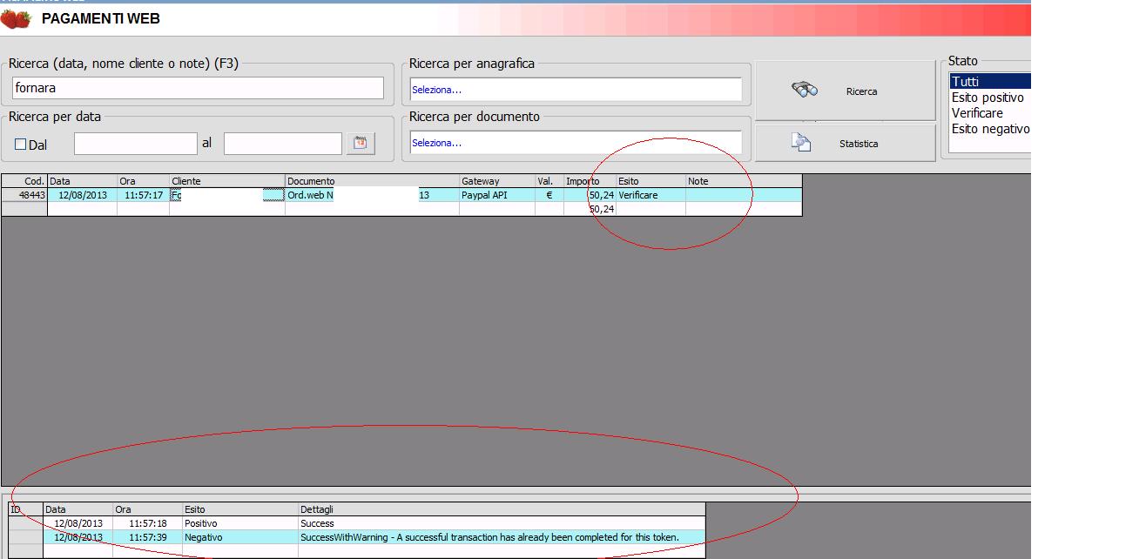1146x559 pixels.
Task: Click the Documento column header
Action: tap(373, 181)
